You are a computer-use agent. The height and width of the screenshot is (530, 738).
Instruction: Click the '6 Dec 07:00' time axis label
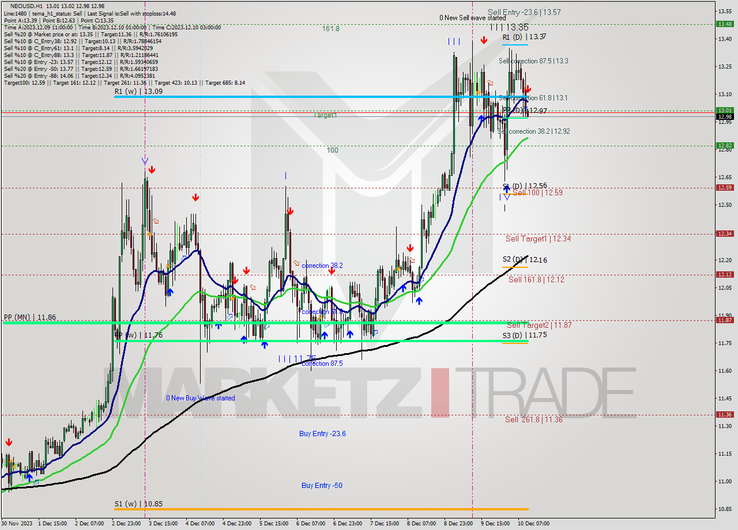point(311,524)
